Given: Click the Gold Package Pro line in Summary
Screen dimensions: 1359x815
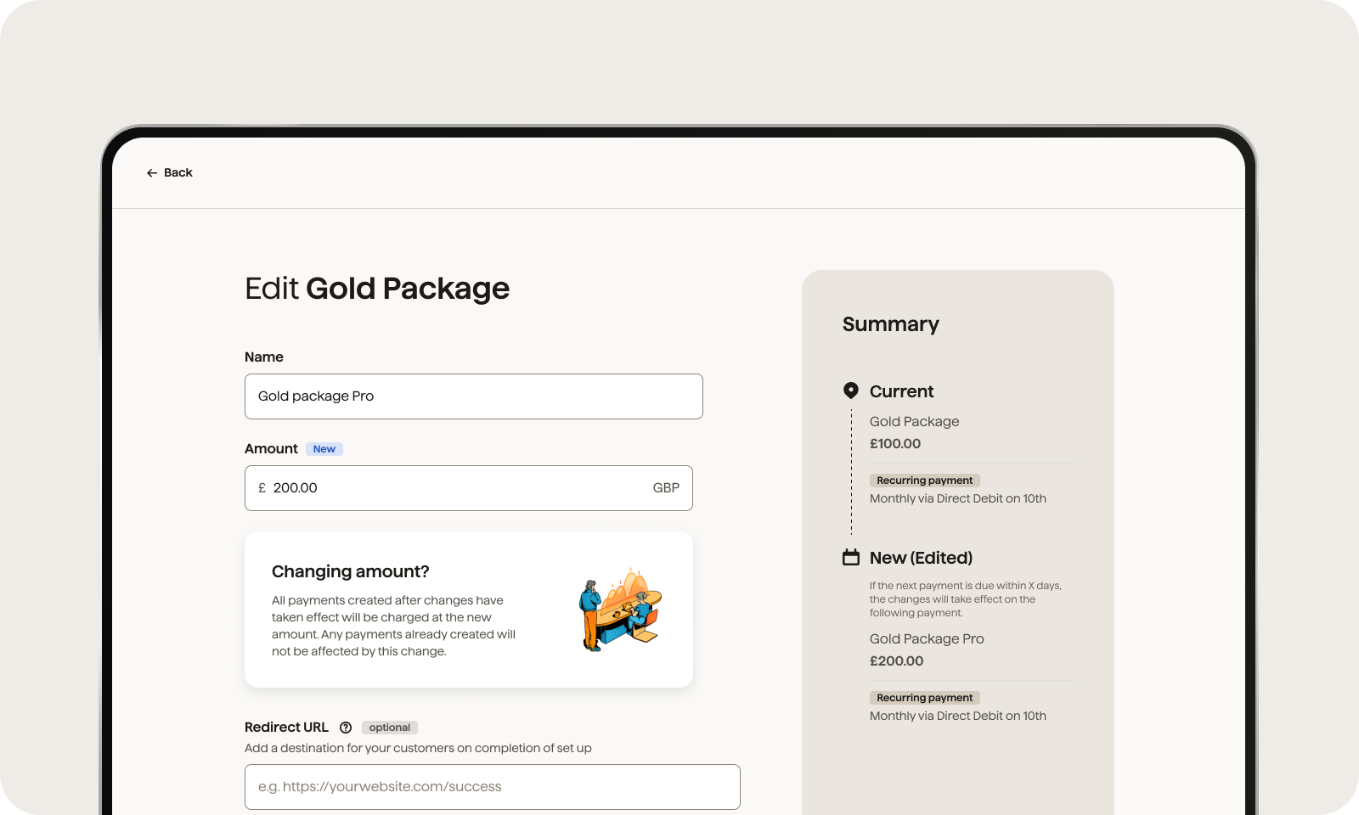Looking at the screenshot, I should tap(927, 638).
